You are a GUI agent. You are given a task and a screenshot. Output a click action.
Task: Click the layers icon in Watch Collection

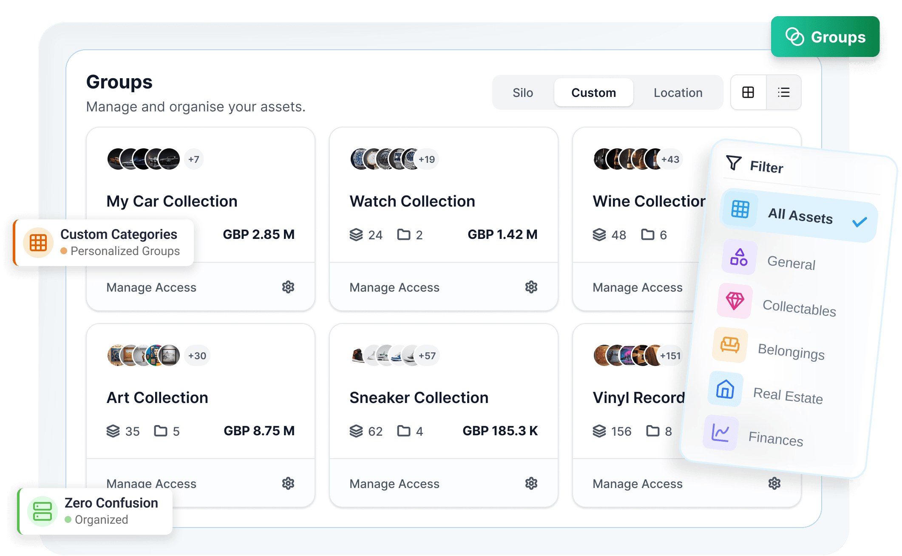(x=356, y=235)
